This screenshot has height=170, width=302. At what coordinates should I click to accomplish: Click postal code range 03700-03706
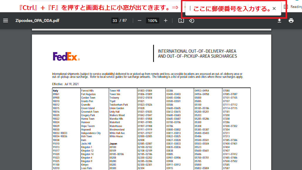[x=174, y=122]
